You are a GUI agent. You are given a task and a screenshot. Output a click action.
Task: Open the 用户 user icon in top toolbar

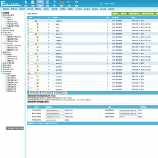[55, 3]
